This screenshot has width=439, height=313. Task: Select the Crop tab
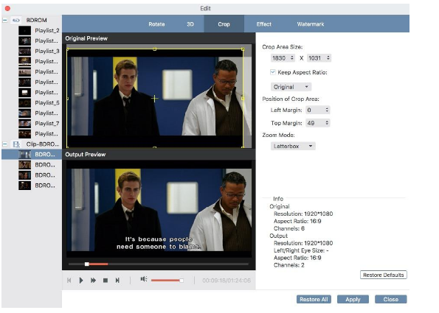[x=224, y=24]
